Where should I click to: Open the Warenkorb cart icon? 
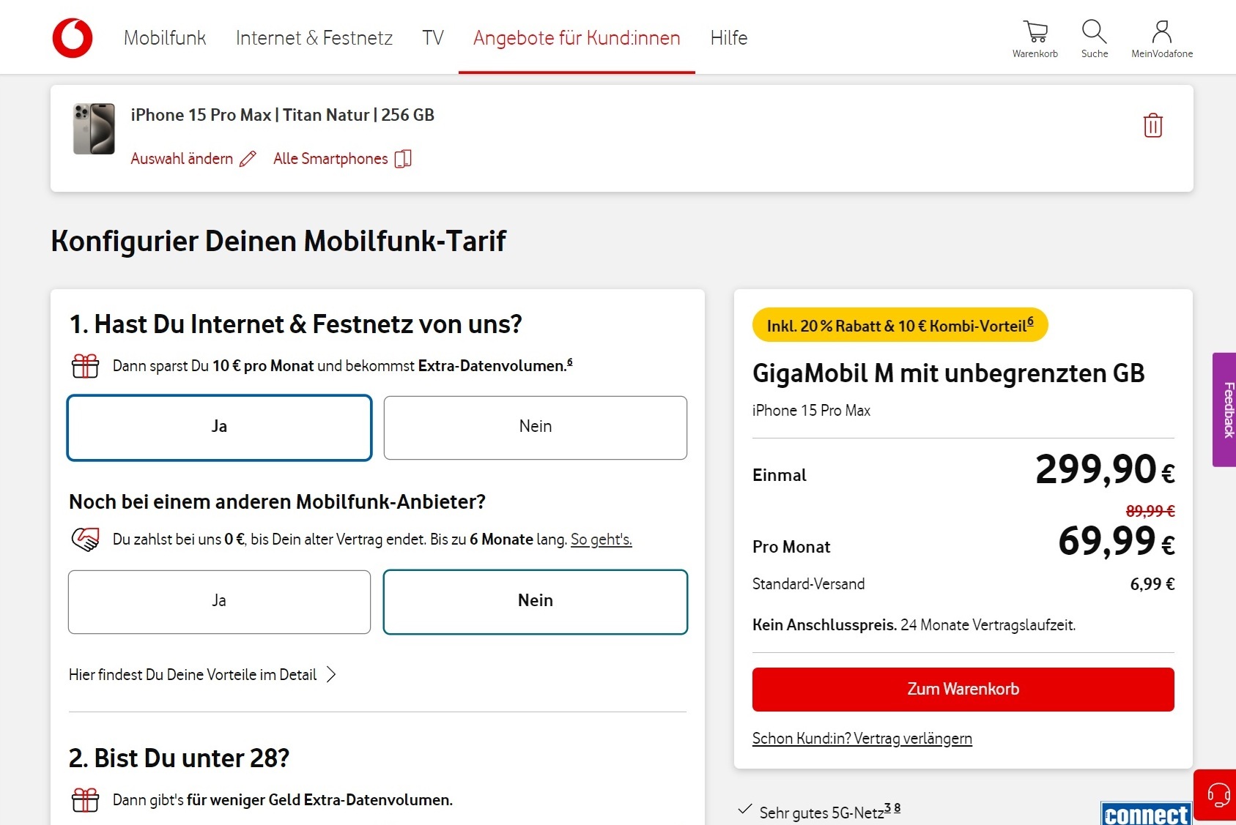point(1035,31)
